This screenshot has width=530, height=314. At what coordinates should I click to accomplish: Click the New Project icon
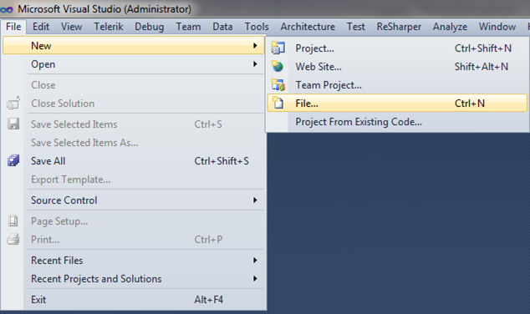point(278,48)
